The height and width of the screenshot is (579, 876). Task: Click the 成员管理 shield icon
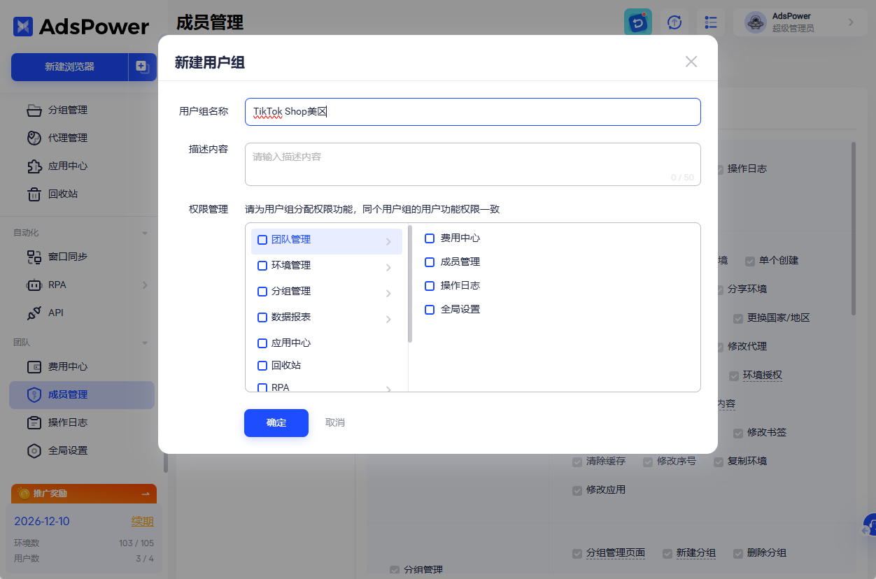point(34,394)
